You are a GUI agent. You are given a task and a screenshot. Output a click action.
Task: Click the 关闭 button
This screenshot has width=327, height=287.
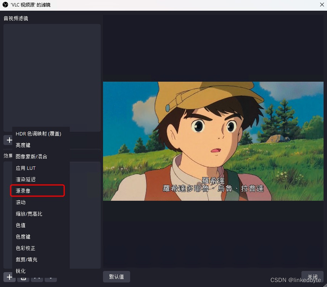click(313, 277)
